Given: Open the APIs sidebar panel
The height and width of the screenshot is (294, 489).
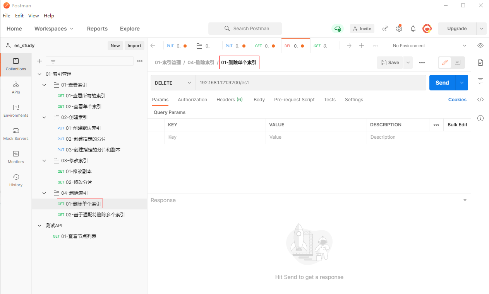Looking at the screenshot, I should pyautogui.click(x=16, y=88).
